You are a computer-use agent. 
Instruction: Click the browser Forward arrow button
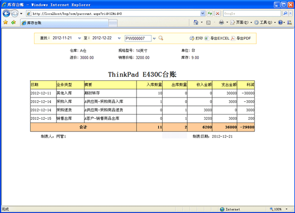click(x=14, y=13)
